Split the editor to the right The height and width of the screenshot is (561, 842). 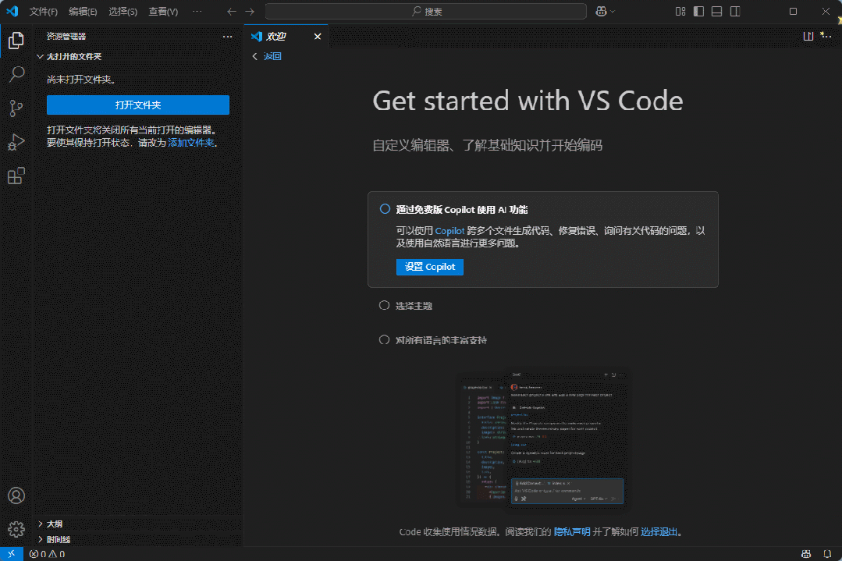point(808,36)
